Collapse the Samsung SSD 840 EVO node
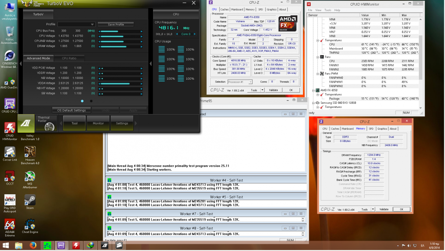Image resolution: width=445 pixels, height=251 pixels. click(314, 103)
